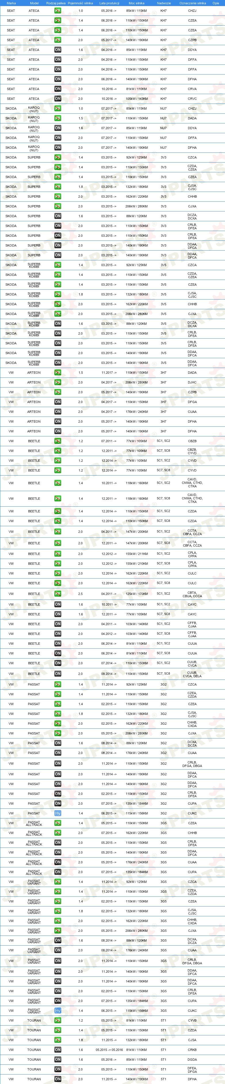Viewport: 225px width, 1084px height.
Task: Select engine code 'CUUB, CVCA, DELA' cell
Action: [192, 674]
